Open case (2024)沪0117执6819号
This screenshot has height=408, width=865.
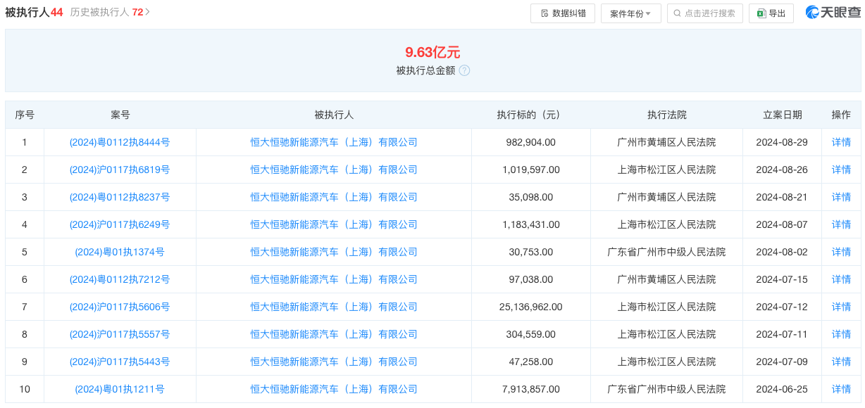click(120, 170)
